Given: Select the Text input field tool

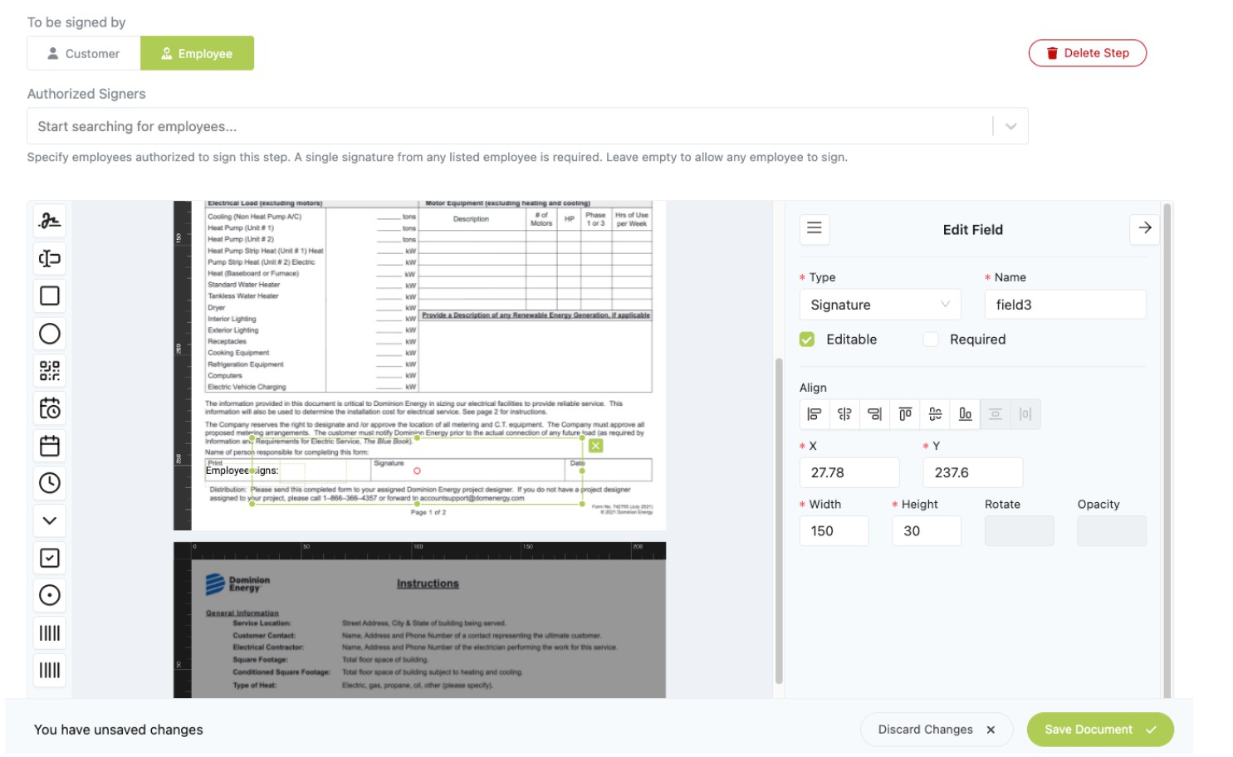Looking at the screenshot, I should [x=49, y=259].
